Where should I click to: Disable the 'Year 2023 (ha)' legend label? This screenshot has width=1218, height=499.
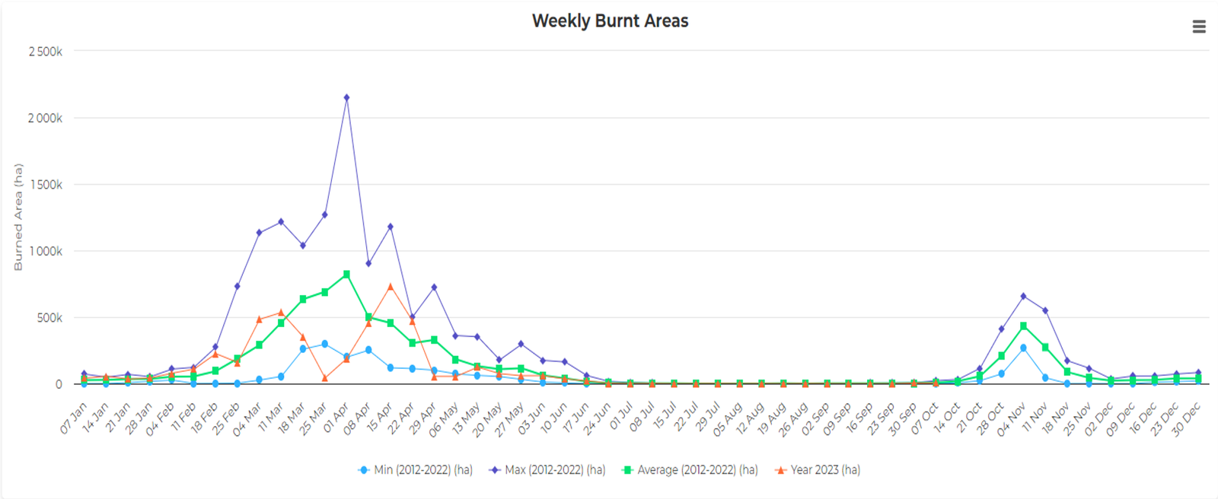825,470
